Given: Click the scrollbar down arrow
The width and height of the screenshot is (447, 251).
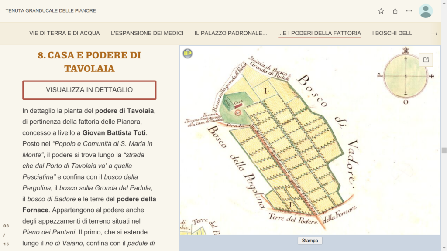Looking at the screenshot, I should click(x=444, y=248).
